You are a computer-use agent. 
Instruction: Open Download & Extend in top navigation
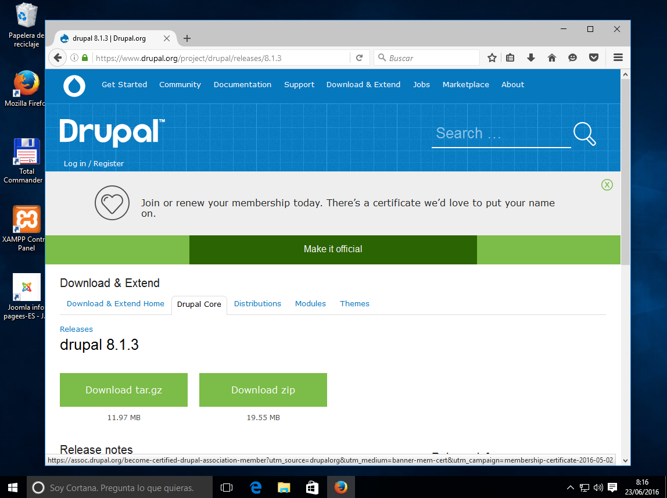pyautogui.click(x=363, y=85)
